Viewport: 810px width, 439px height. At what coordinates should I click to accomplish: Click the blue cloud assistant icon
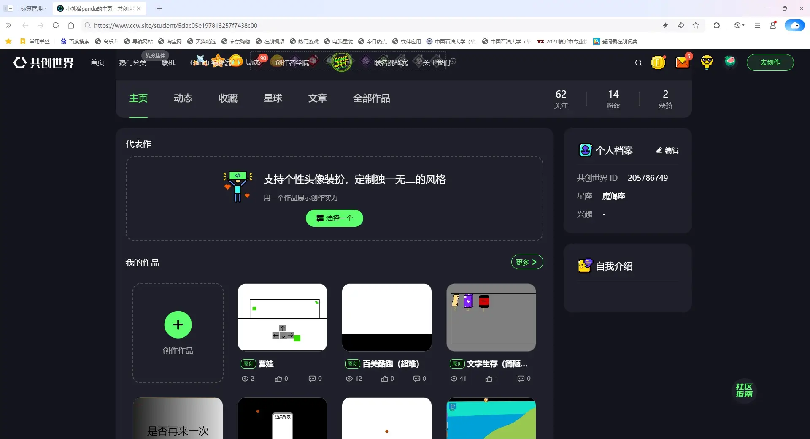tap(794, 25)
